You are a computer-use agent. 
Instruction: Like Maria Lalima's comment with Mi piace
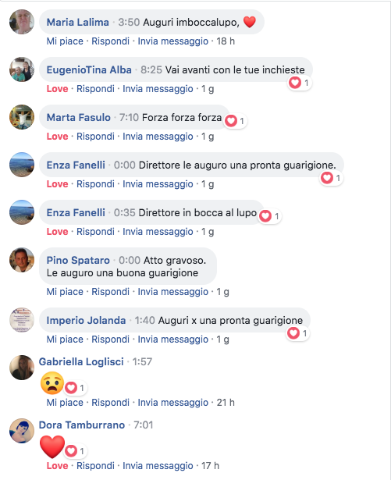(65, 41)
